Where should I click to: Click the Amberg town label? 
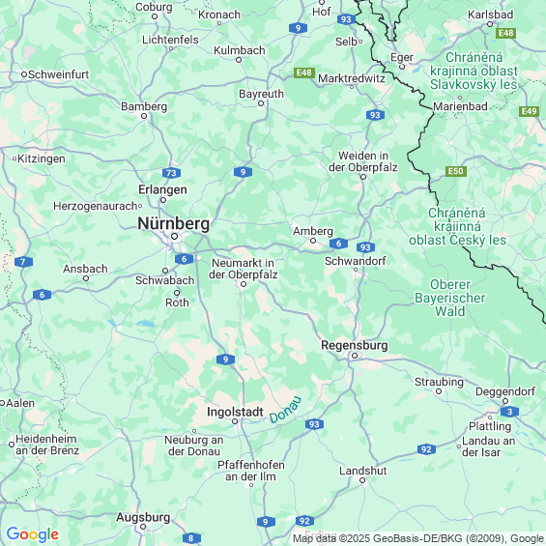(313, 231)
